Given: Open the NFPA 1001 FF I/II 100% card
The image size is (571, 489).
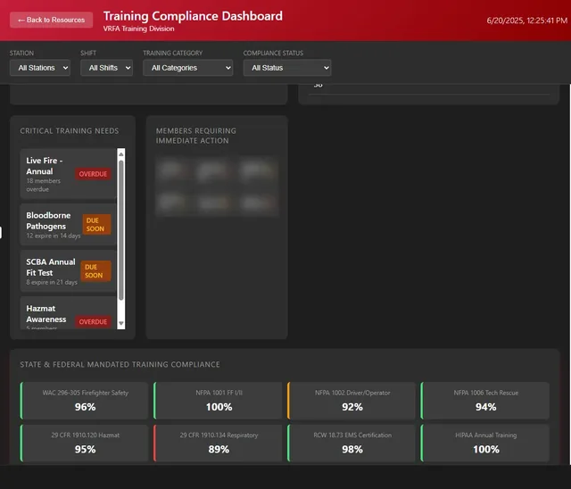Looking at the screenshot, I should pos(218,401).
